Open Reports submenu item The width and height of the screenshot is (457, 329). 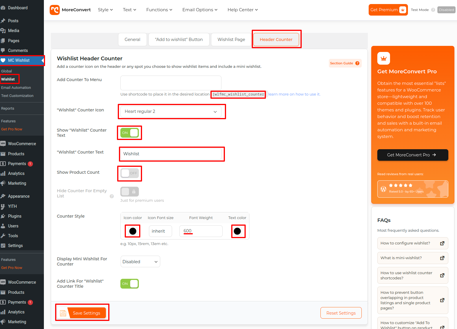click(8, 109)
